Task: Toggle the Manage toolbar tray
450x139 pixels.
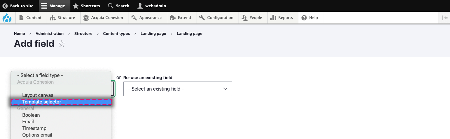Action: tap(53, 6)
